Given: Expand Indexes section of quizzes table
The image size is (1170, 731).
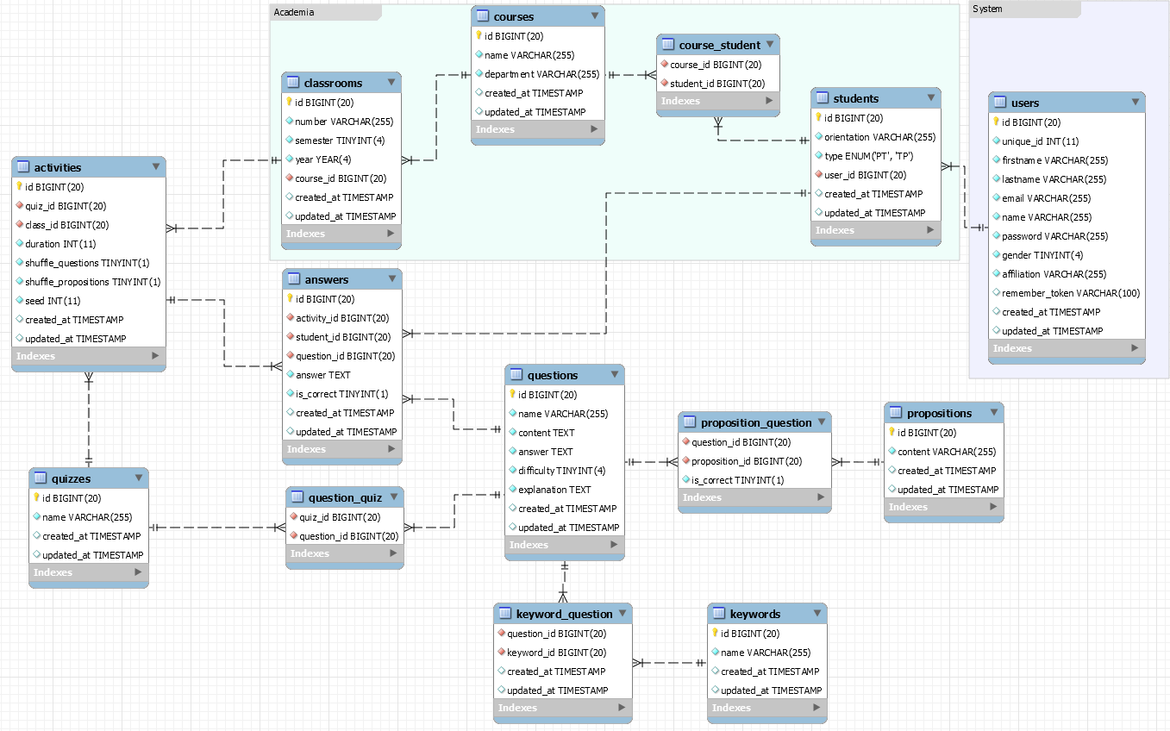Looking at the screenshot, I should pos(138,572).
